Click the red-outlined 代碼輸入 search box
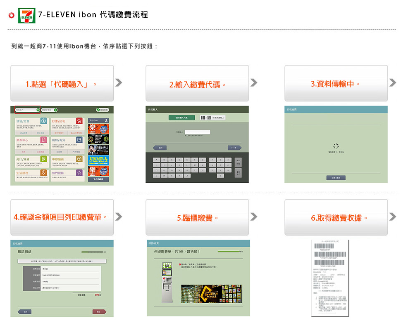Screen dimensions: 401x330 pyautogui.click(x=27, y=110)
